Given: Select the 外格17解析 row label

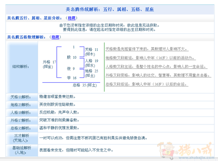Looking at the screenshot, I should click(x=21, y=121).
